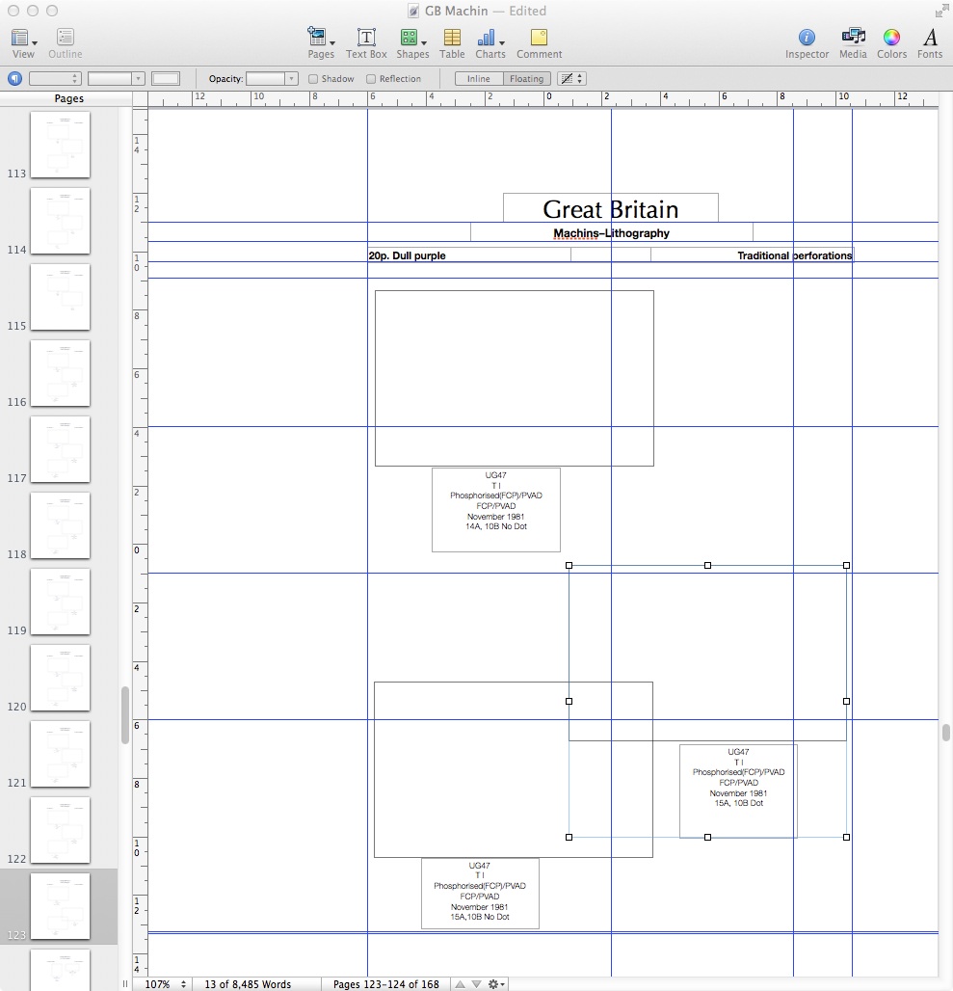
Task: Open the Inspector panel
Action: point(807,37)
